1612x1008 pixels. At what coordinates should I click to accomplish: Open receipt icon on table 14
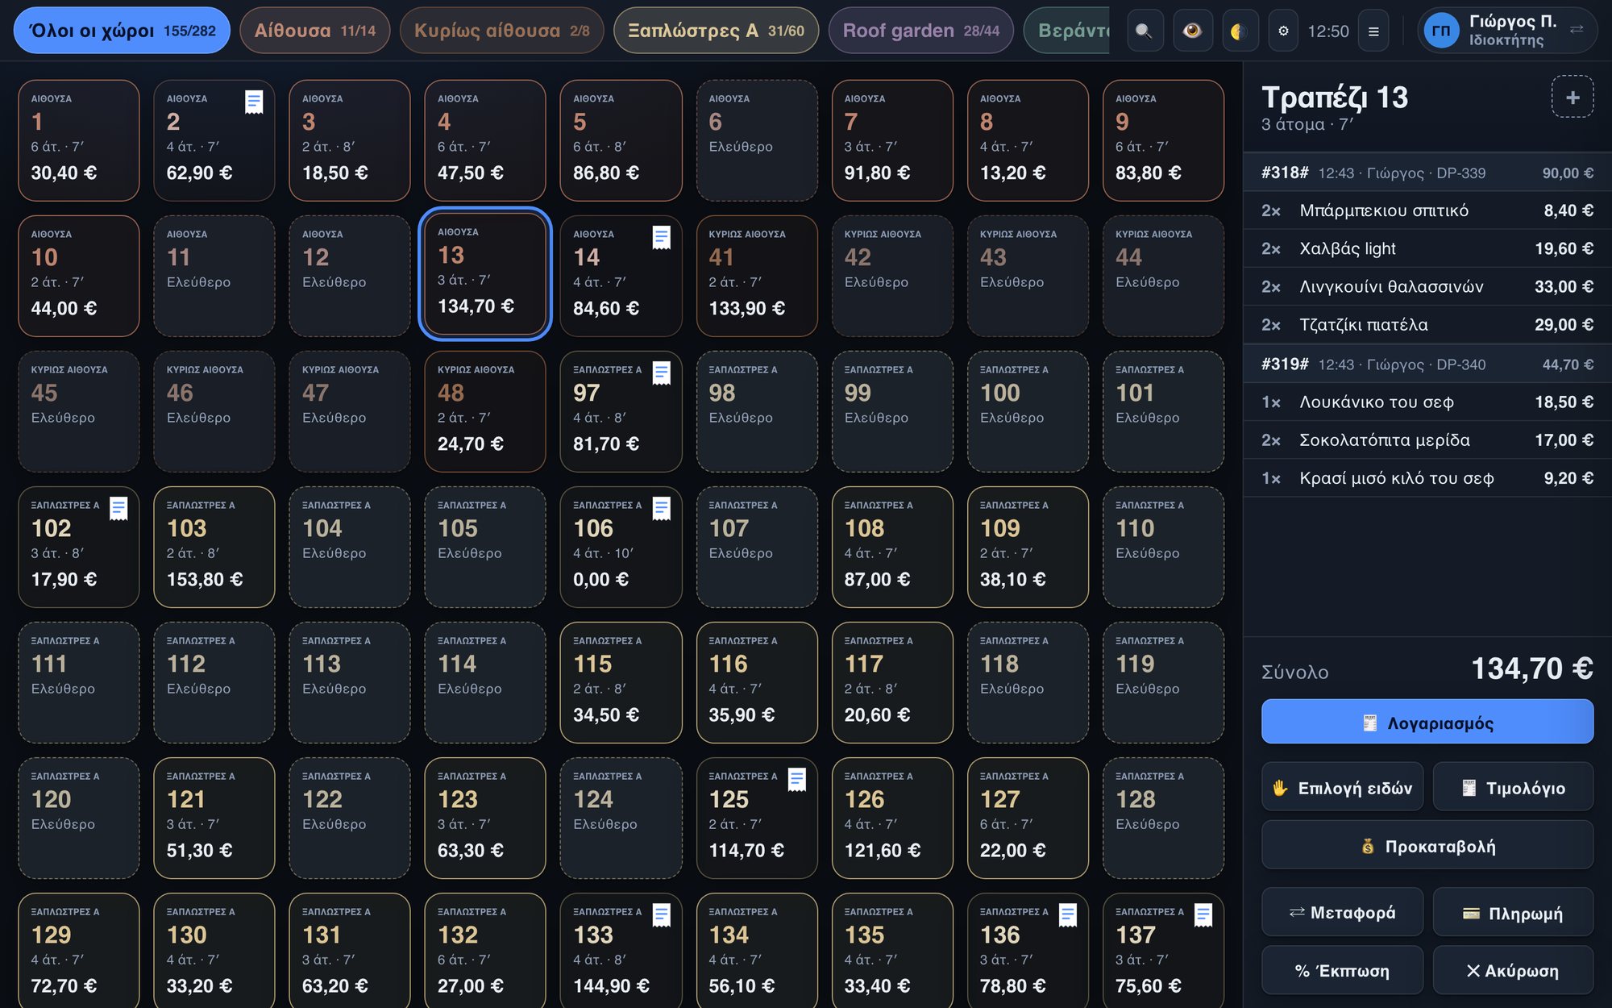[662, 238]
